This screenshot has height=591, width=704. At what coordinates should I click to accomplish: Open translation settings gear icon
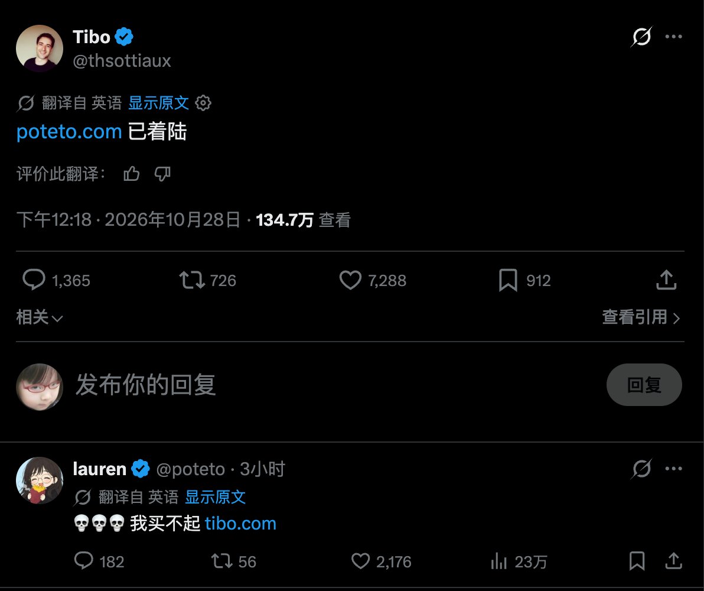pyautogui.click(x=203, y=103)
